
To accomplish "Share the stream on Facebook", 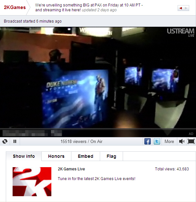I will [148, 141].
